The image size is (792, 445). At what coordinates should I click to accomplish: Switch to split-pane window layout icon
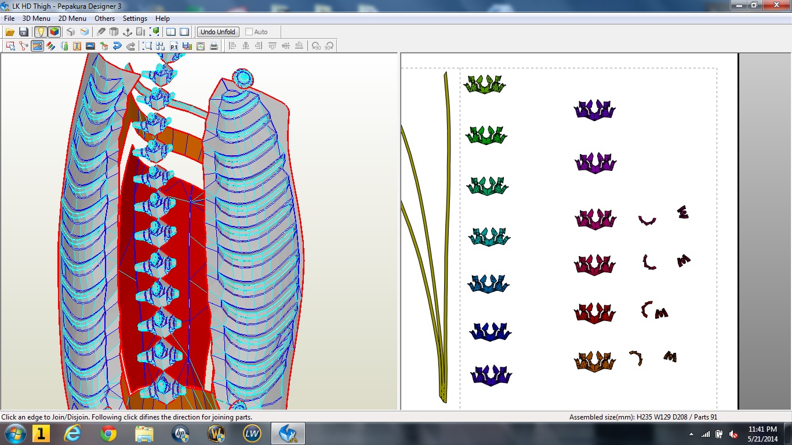coord(171,32)
